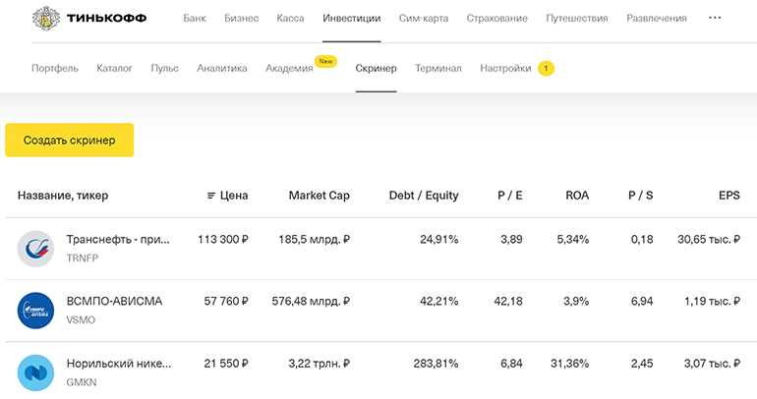Click P/S value 2,45
The height and width of the screenshot is (399, 757).
(x=642, y=364)
